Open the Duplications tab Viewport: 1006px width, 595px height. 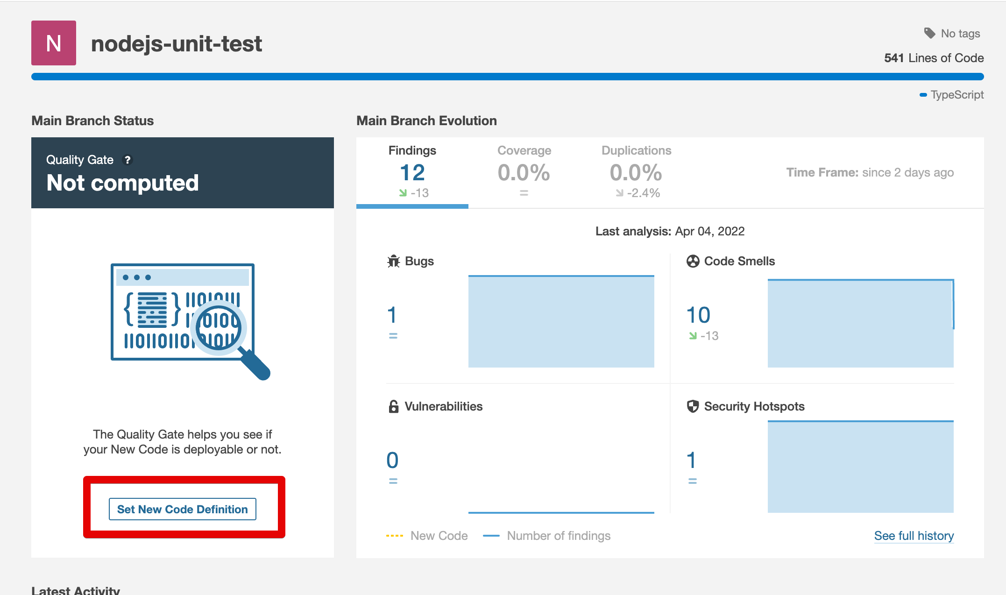point(636,172)
